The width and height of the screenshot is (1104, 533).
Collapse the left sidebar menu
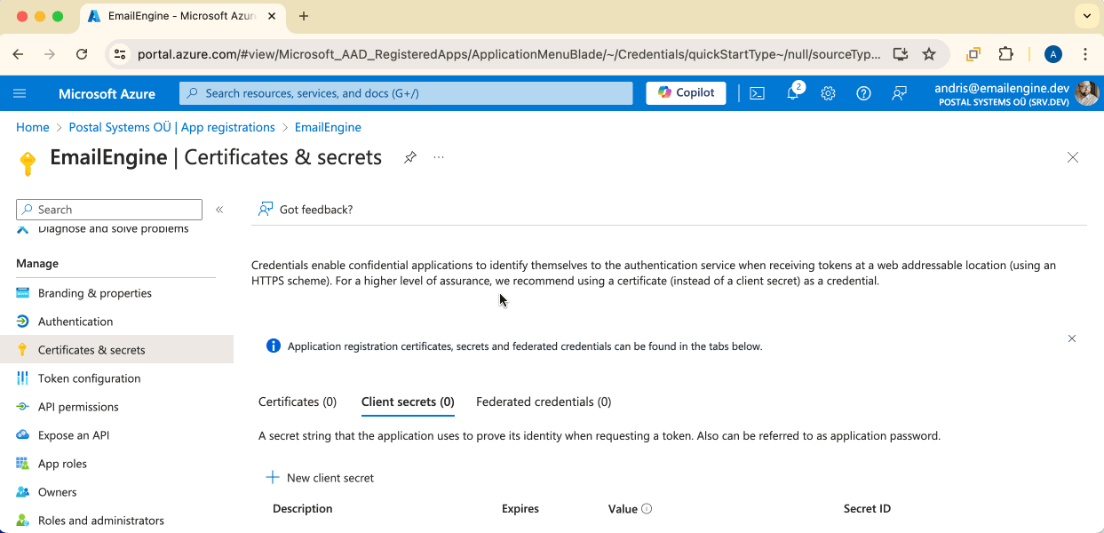[x=219, y=210]
